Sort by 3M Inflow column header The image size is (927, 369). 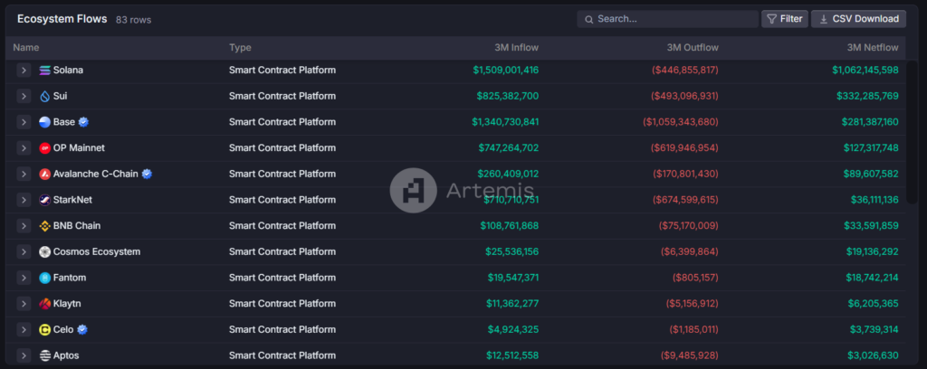pyautogui.click(x=513, y=48)
